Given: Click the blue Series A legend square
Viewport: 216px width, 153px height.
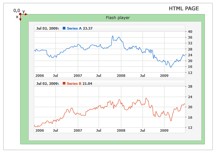Looking at the screenshot, I should 64,29.
